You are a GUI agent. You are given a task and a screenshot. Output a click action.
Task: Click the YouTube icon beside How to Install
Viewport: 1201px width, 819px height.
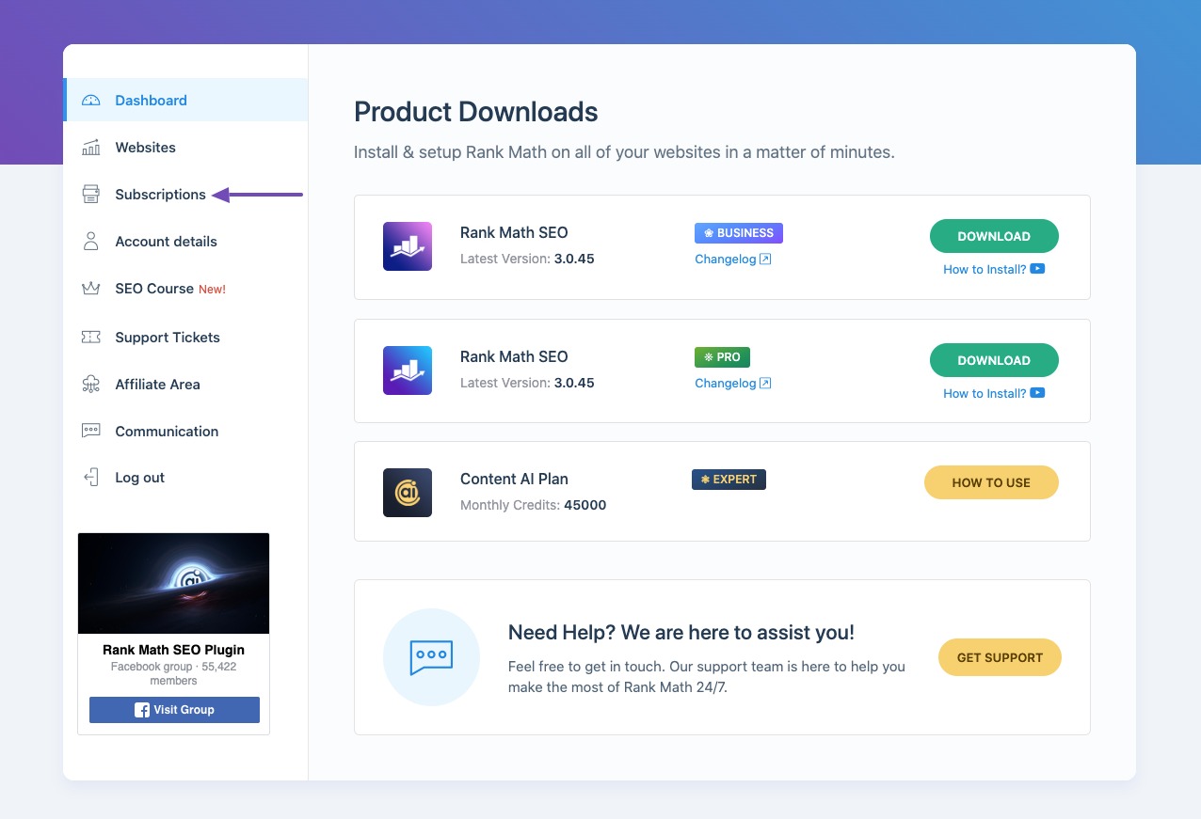pos(1035,269)
